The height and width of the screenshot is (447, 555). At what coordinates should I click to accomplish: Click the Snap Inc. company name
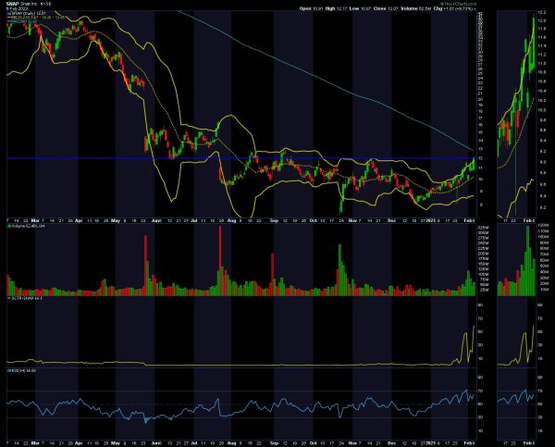(x=29, y=5)
